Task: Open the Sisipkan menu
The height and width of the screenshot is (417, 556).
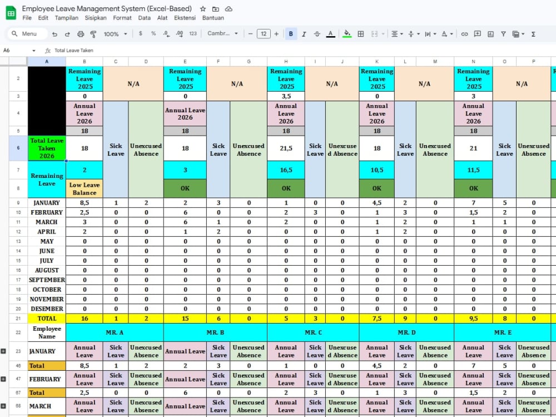Action: tap(96, 18)
